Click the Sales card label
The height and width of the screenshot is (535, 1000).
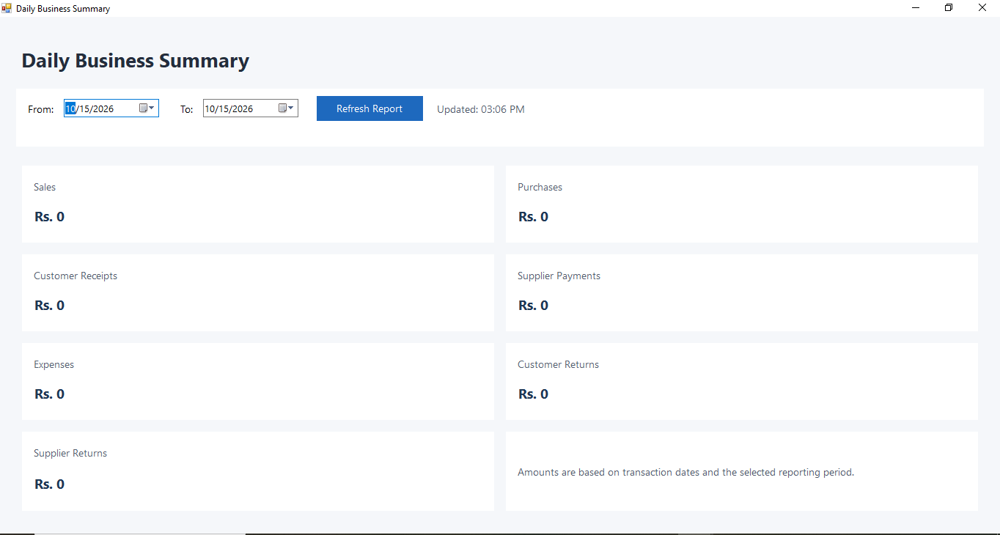click(x=45, y=187)
